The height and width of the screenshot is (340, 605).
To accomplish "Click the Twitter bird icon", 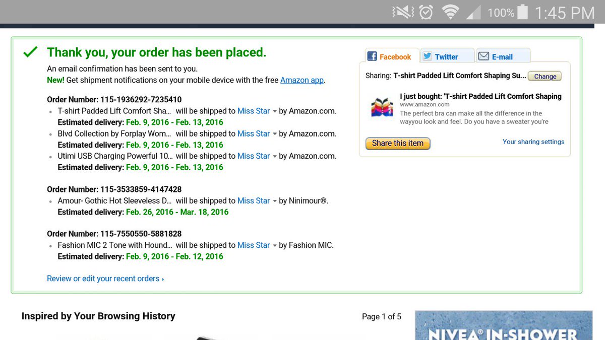I will point(428,56).
